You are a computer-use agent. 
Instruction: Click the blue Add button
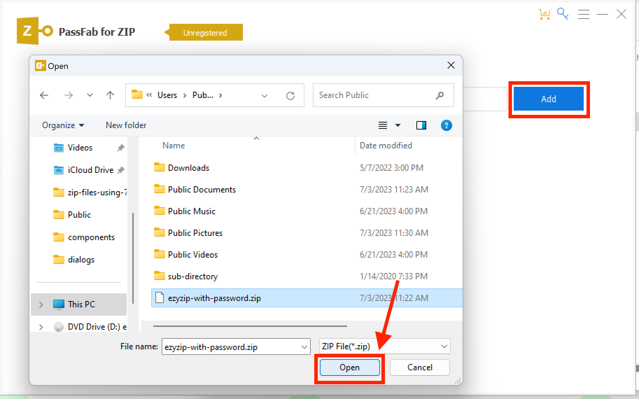548,99
